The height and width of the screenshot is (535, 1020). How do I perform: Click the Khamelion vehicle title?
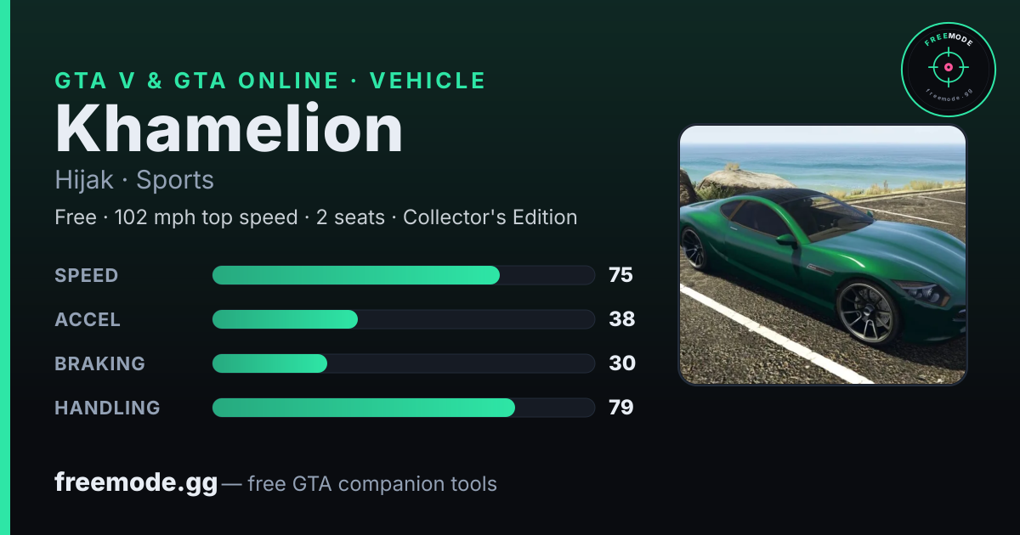click(229, 129)
